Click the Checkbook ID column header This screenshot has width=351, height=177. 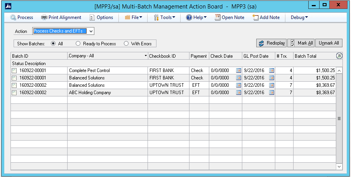[x=169, y=56]
